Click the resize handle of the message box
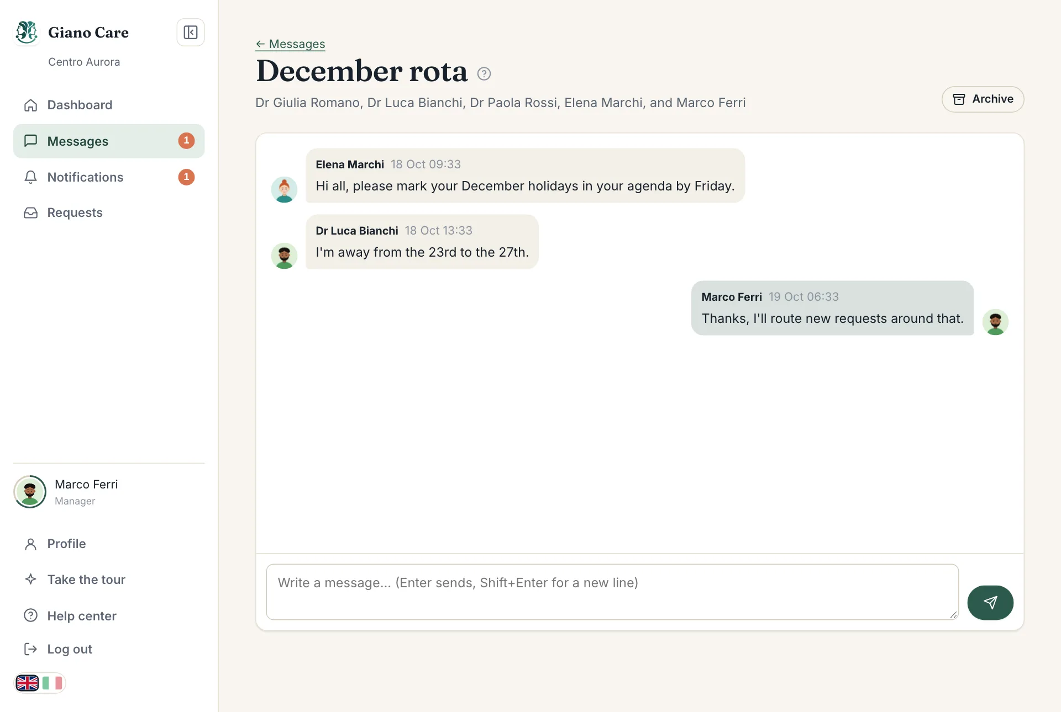This screenshot has width=1061, height=712. point(953,614)
